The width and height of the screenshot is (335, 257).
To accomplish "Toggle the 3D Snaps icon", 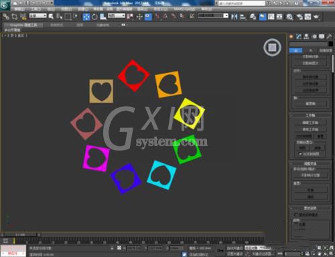I will coord(157,17).
